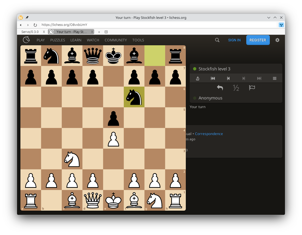Click the browser back arrow
302x235 pixels.
pos(21,25)
